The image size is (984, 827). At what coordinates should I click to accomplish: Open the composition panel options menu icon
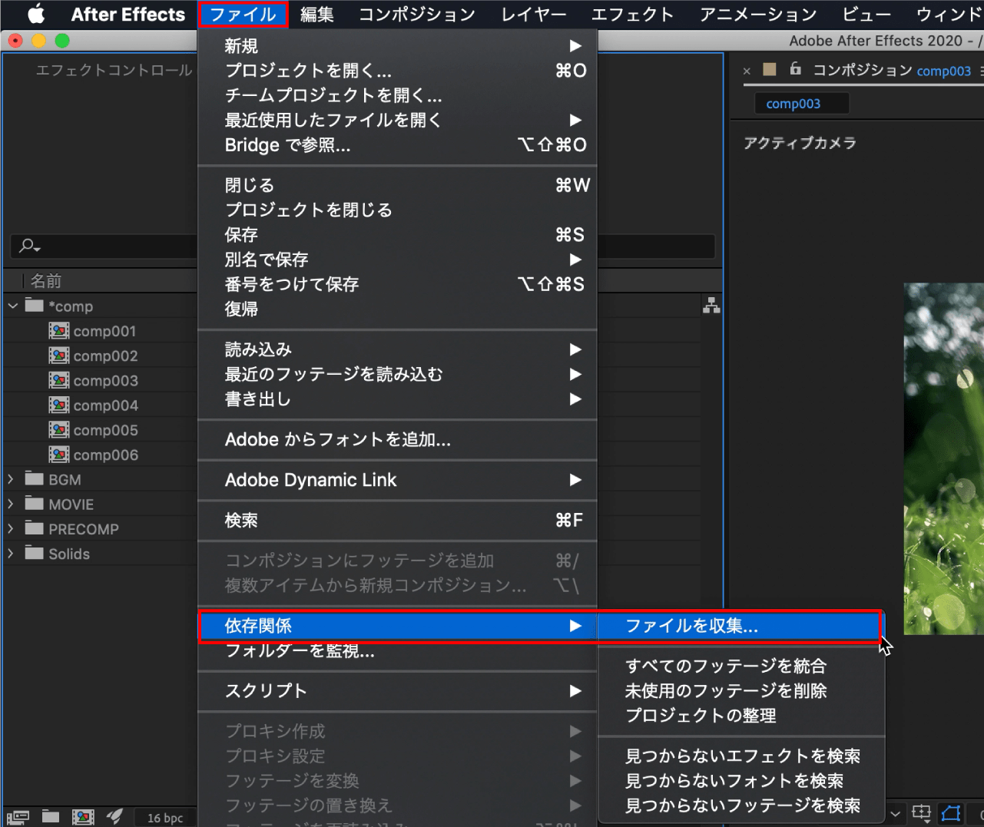tap(980, 71)
